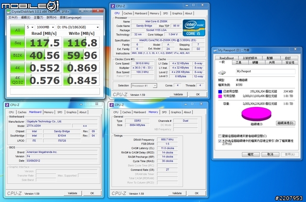Screen dimensions: 306x202
Task: Click the CrystalDiskMark comment text field
Action: pos(55,91)
